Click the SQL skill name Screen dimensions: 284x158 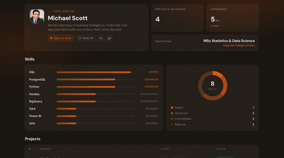pyautogui.click(x=32, y=72)
